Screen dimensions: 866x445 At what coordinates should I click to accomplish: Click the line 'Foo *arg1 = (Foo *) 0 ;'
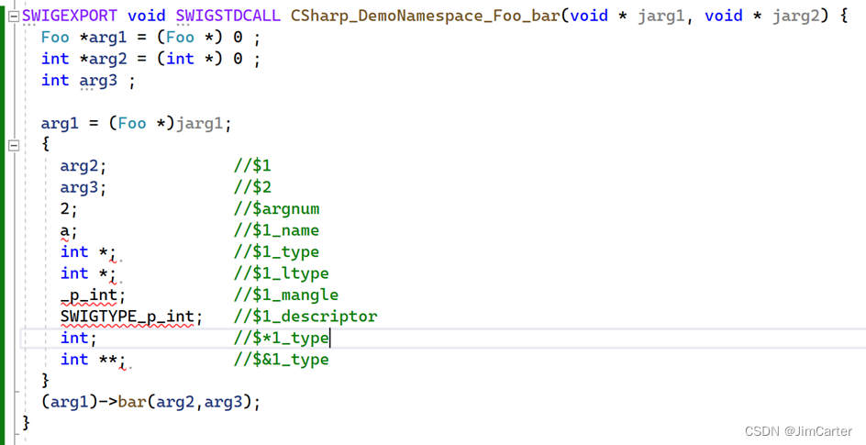[150, 38]
